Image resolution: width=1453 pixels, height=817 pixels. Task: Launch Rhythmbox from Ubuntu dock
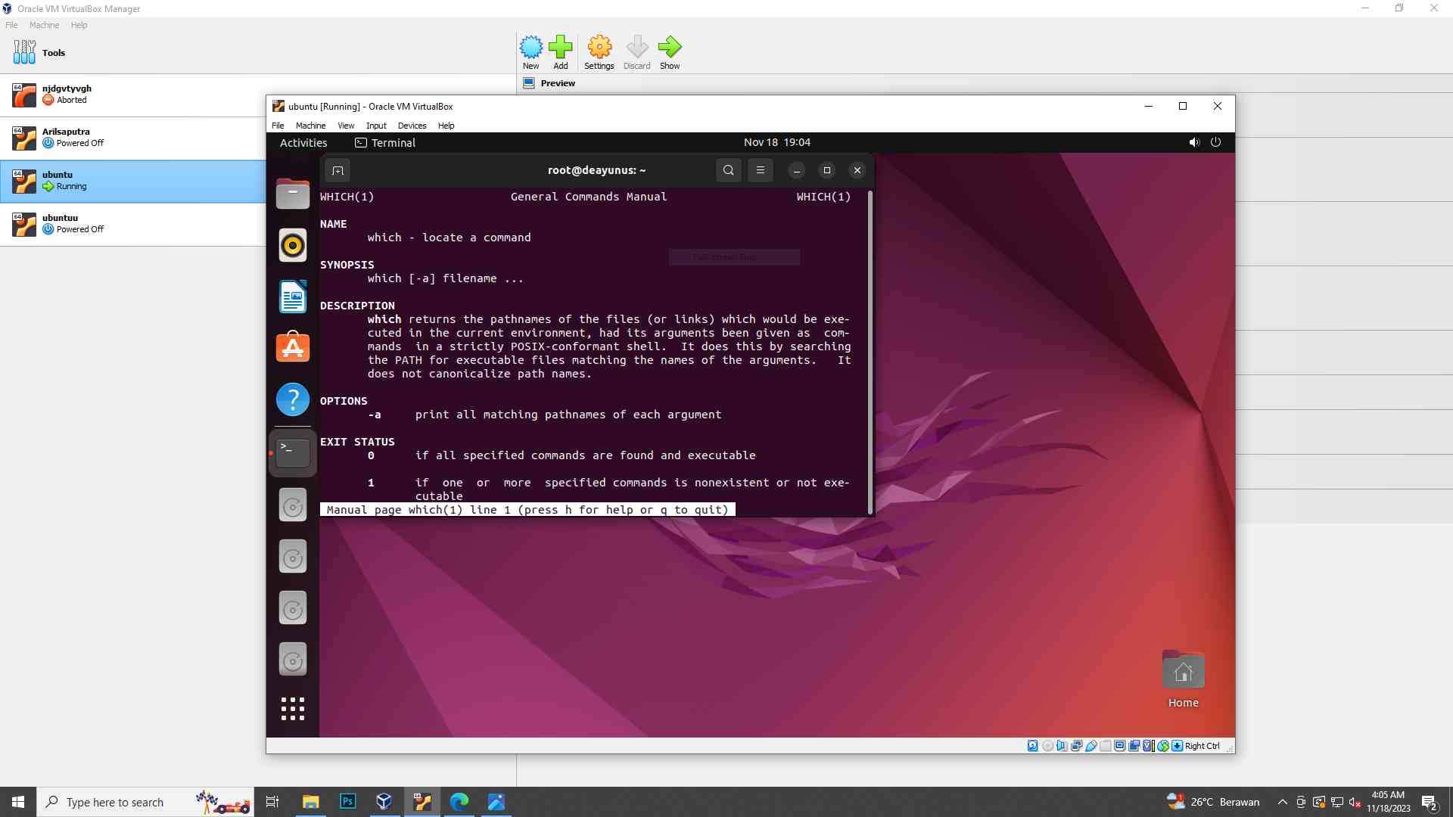(x=293, y=245)
